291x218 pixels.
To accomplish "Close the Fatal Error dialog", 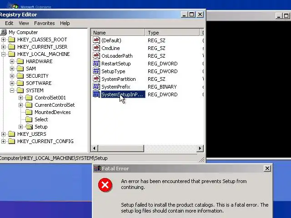I will [267, 168].
